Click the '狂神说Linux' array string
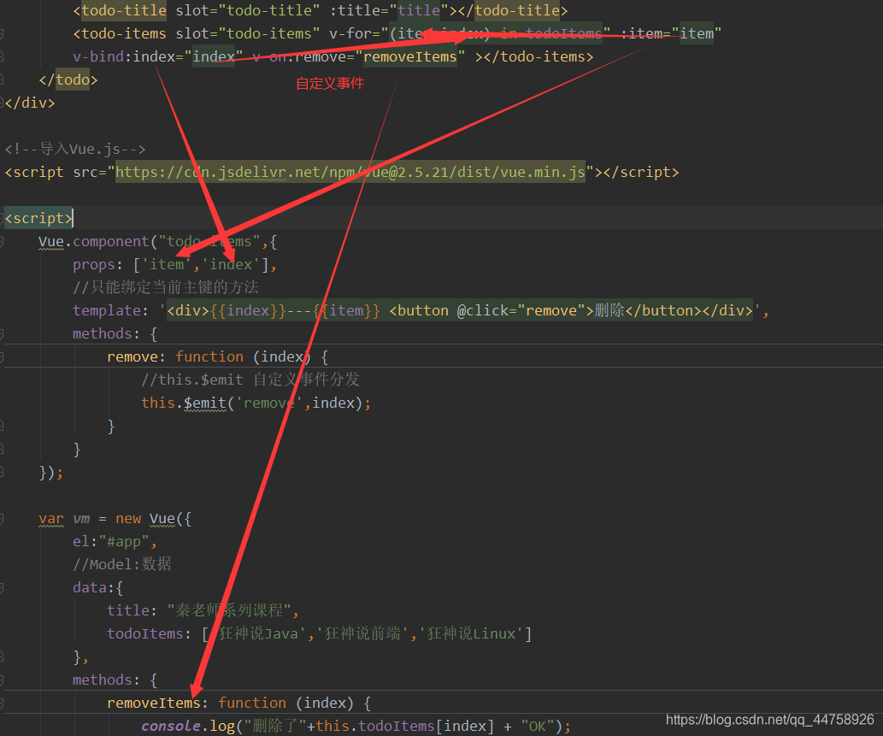This screenshot has width=883, height=736. 471,634
